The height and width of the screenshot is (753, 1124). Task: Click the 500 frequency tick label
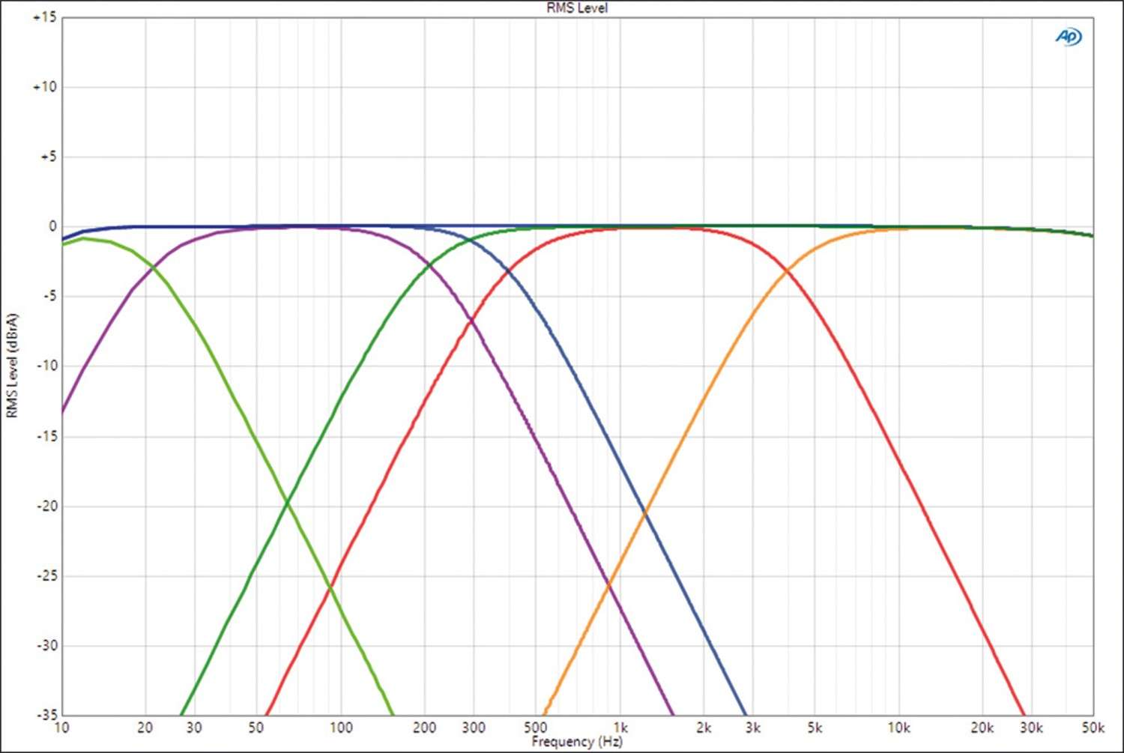pos(535,728)
